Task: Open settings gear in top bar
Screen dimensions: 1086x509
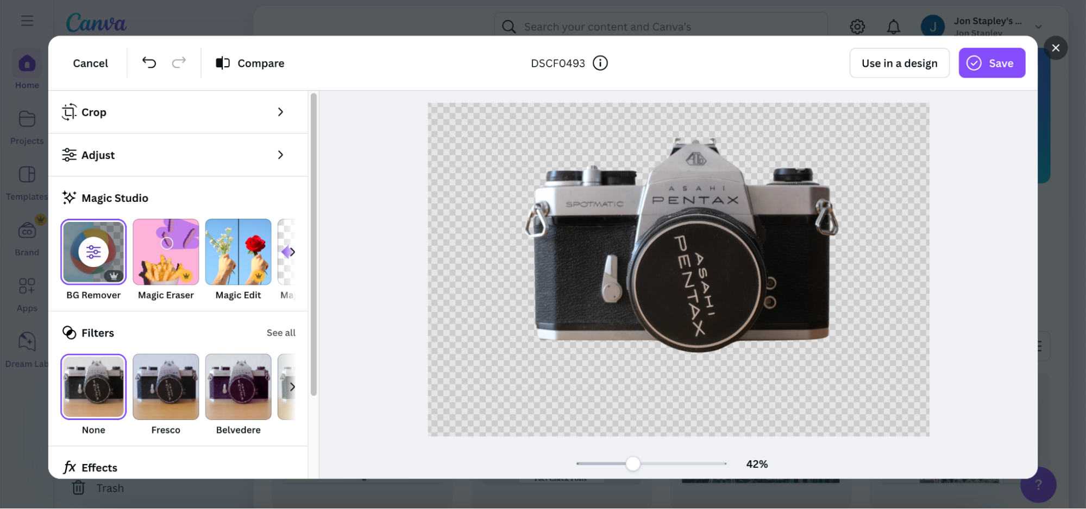Action: 857,26
